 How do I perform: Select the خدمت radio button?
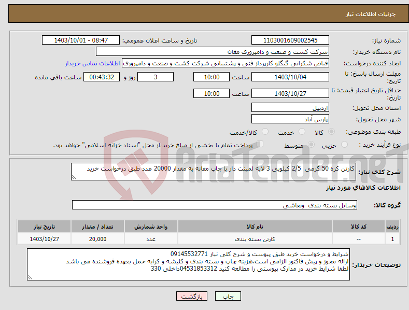pyautogui.click(x=302, y=132)
